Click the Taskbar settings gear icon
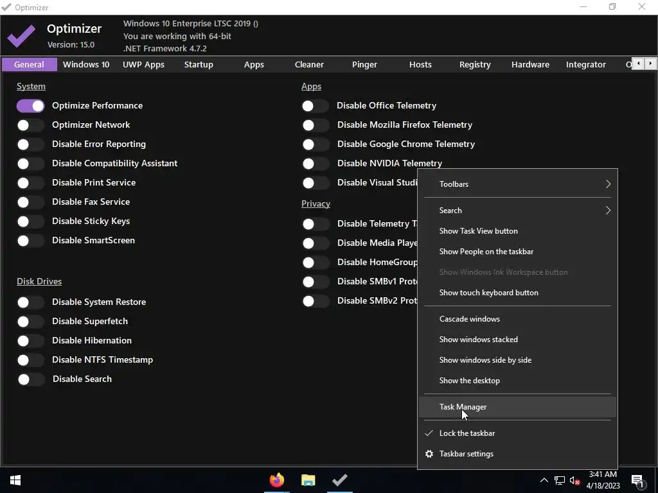This screenshot has height=493, width=658. [x=429, y=454]
